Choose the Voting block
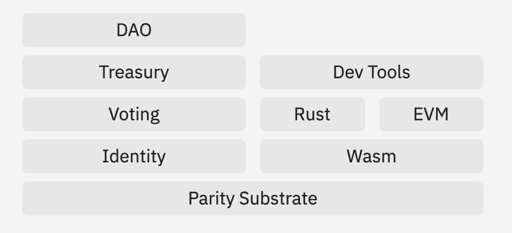This screenshot has width=512, height=233. [134, 114]
